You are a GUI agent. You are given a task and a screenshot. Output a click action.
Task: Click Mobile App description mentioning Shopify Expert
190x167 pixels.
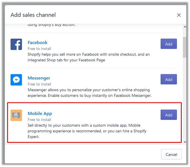point(87,131)
